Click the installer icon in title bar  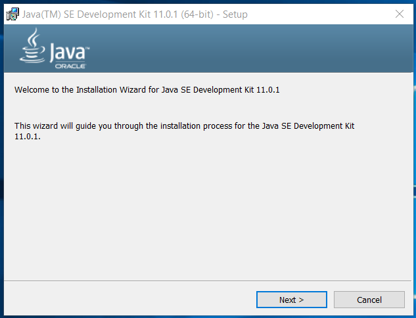click(12, 14)
